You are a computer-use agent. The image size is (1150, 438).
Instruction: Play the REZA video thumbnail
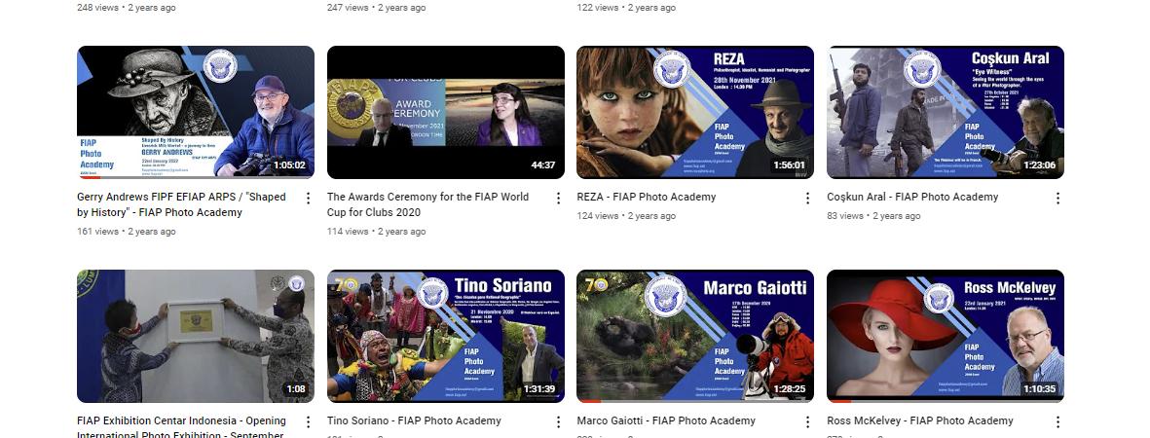[x=695, y=112]
